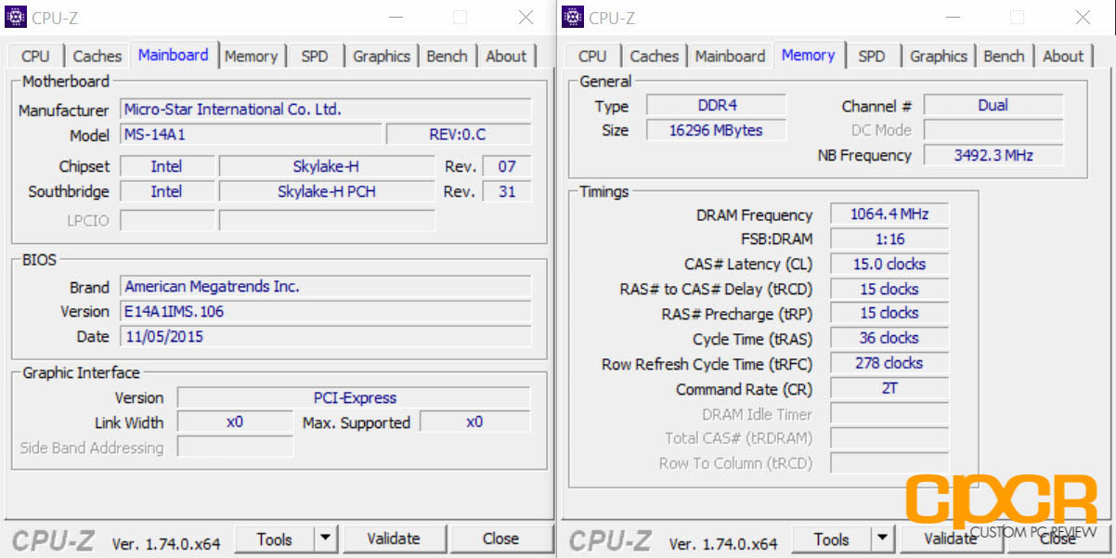Click the BIOS Date 11/05/2015
Image resolution: width=1116 pixels, height=558 pixels.
click(326, 337)
